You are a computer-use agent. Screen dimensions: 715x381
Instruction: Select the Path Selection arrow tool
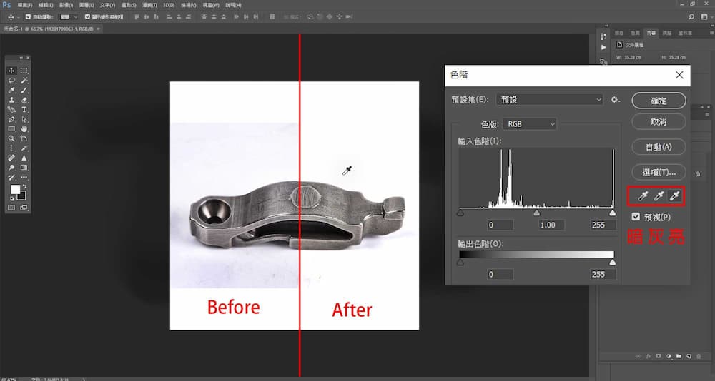pyautogui.click(x=24, y=119)
